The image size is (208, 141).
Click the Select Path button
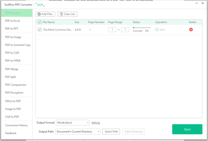[x=111, y=132]
